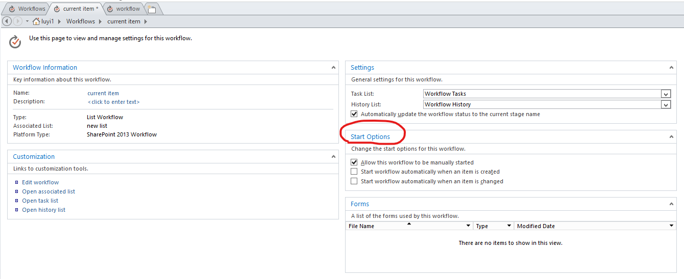Image resolution: width=684 pixels, height=279 pixels.
Task: Click the Forms heading
Action: point(360,204)
